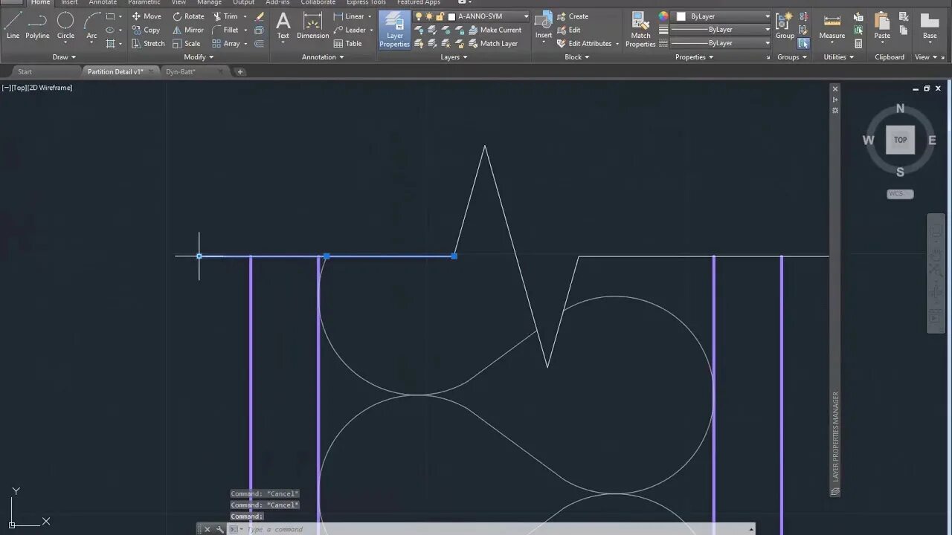952x535 pixels.
Task: Click the Quick Calculator icon
Action: coord(858,43)
